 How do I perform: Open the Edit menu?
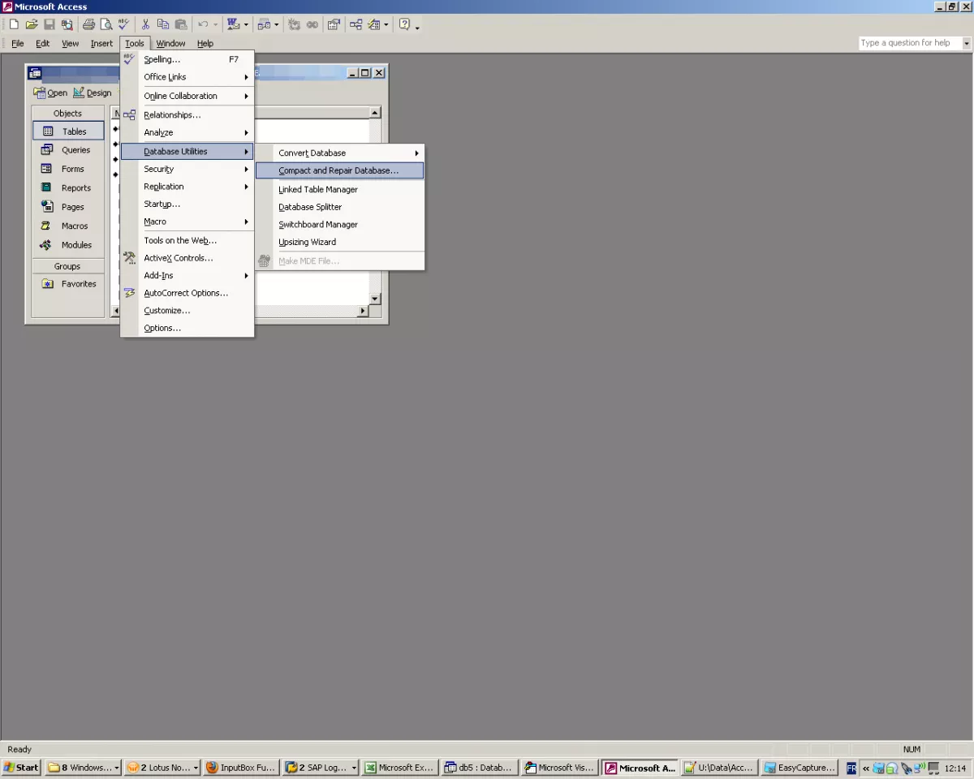(x=43, y=44)
